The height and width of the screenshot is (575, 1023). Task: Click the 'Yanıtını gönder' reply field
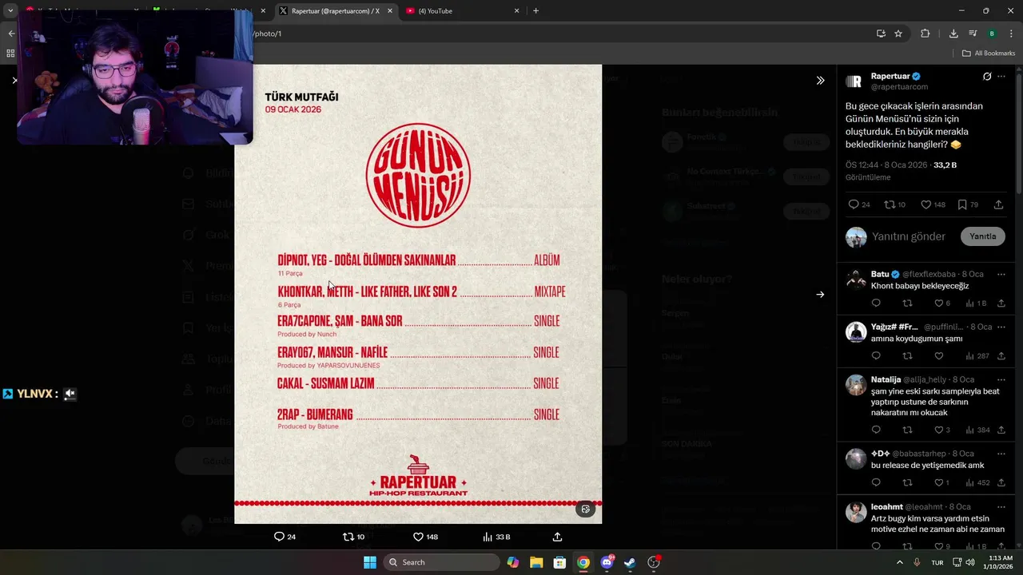click(x=908, y=236)
